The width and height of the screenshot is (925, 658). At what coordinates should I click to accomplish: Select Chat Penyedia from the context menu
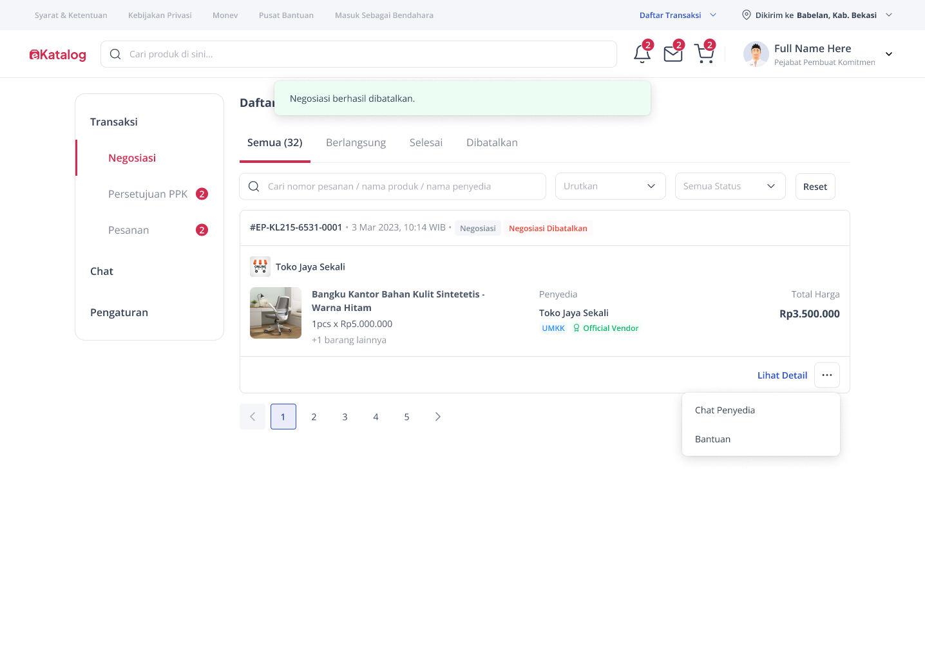[x=725, y=409]
